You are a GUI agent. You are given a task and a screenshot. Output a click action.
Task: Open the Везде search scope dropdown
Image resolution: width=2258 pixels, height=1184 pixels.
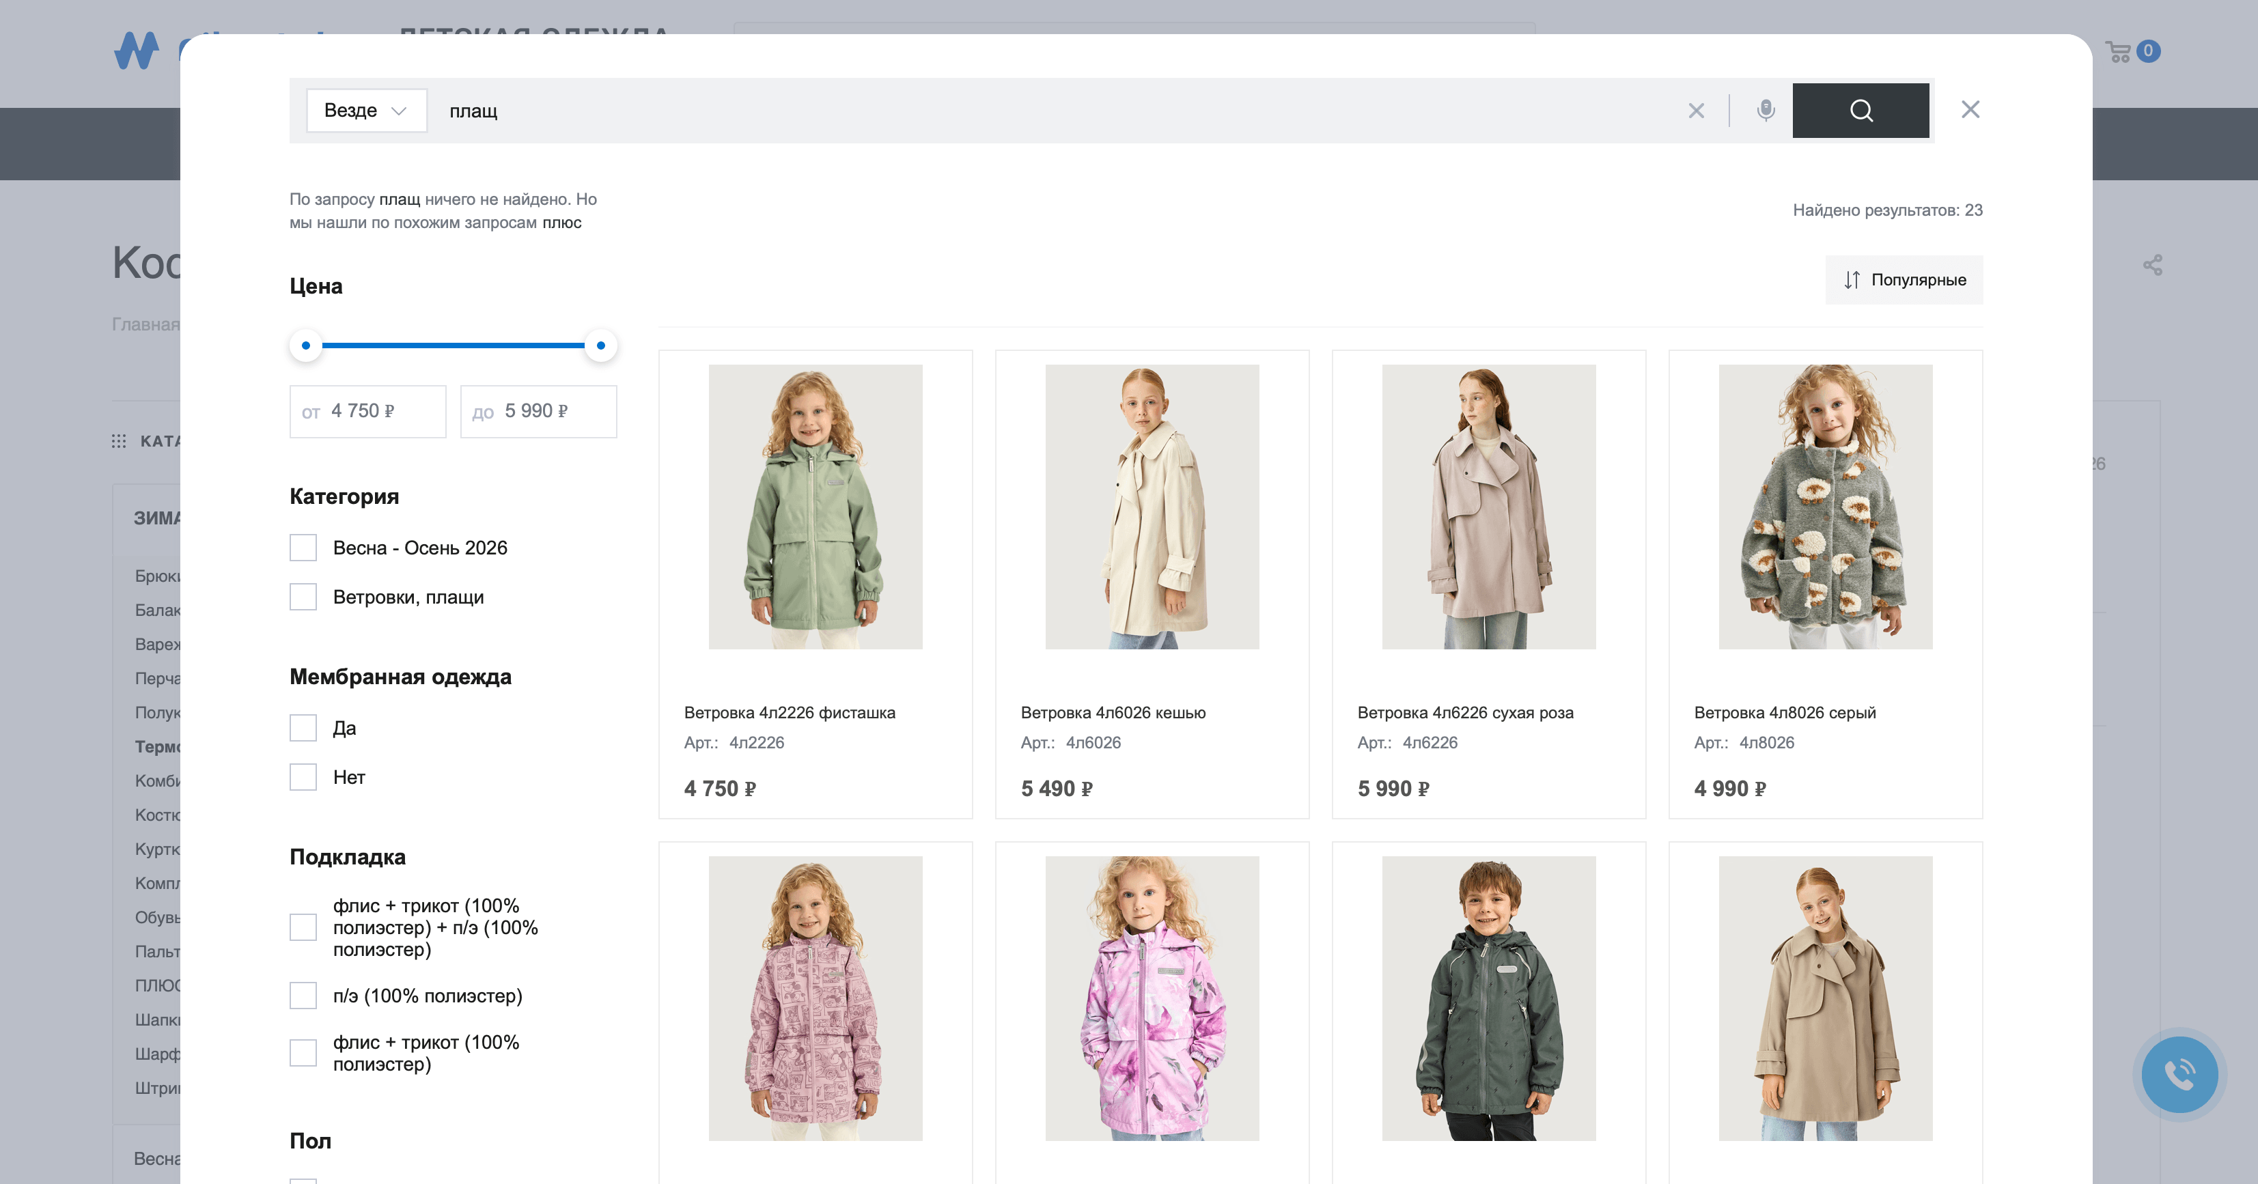coord(366,111)
